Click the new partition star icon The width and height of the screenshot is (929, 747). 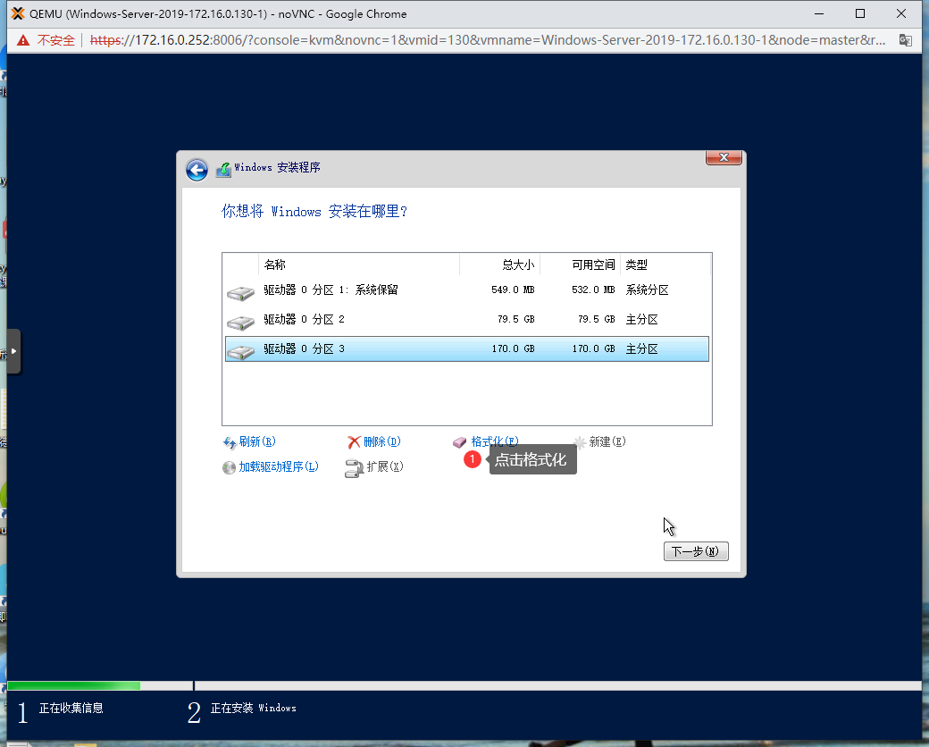[580, 442]
